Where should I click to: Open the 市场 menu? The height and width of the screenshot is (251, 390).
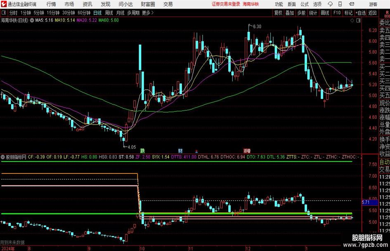[69, 4]
